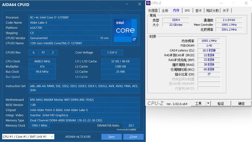Screen dimensions: 252x142
Task: Click the empty Bus Speed field in AIDA64
Action: coord(42,77)
